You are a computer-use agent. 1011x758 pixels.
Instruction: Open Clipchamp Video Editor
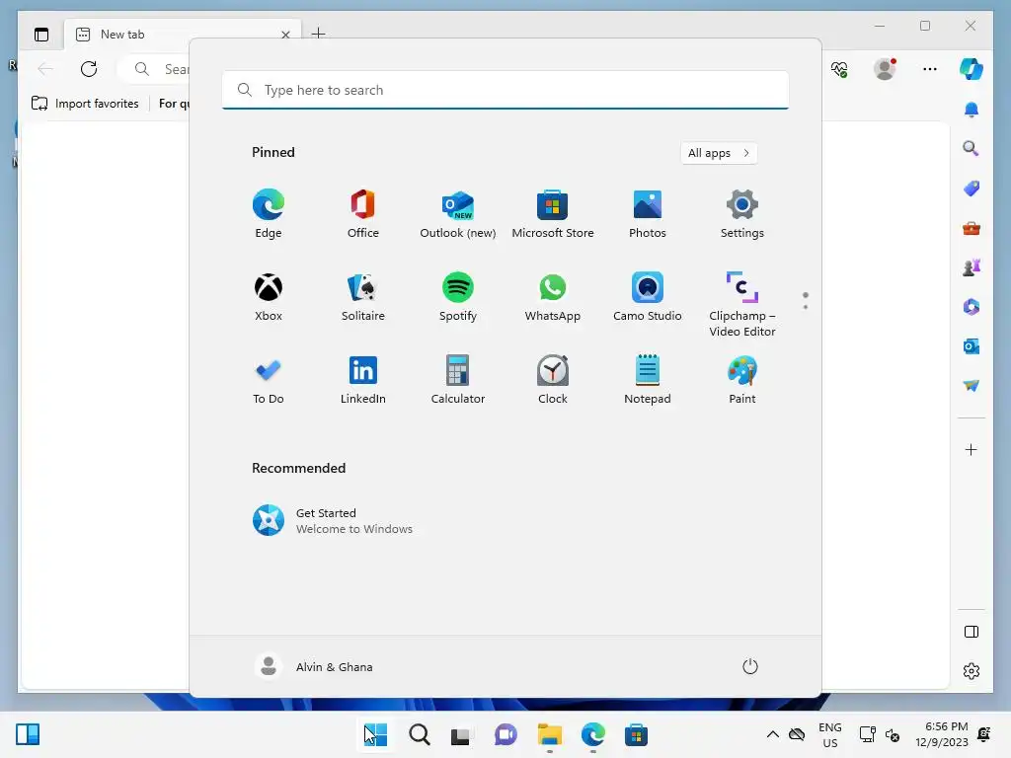(x=742, y=305)
